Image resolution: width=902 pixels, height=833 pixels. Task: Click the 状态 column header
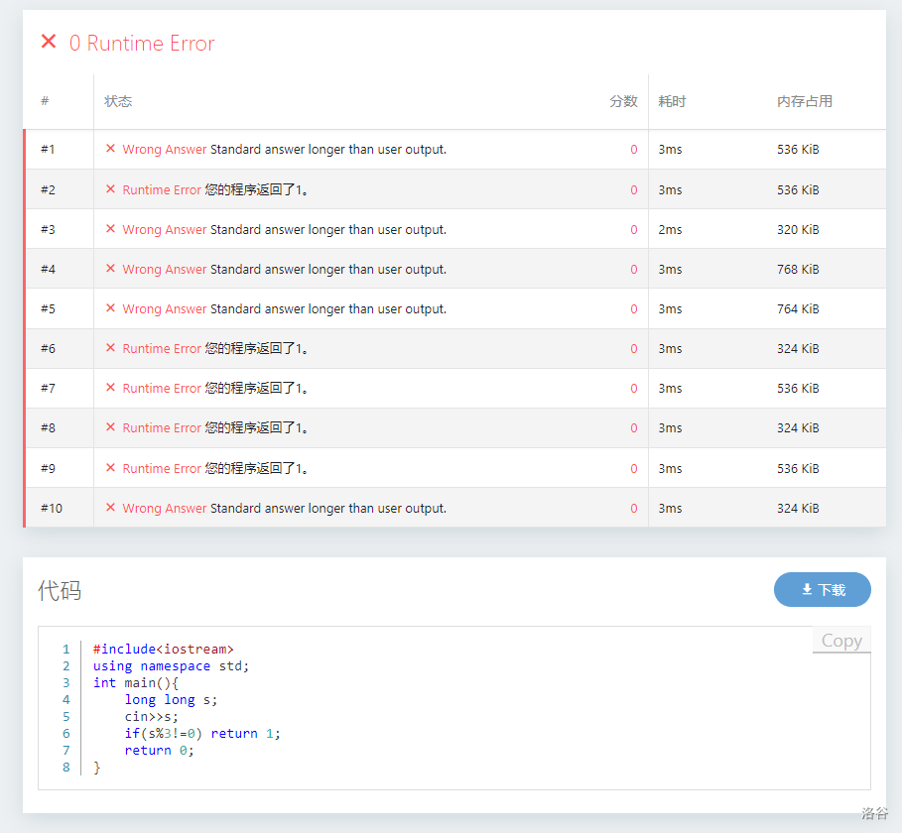pos(118,101)
